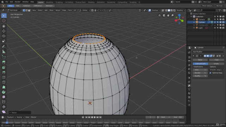Open the Normals dropdown

(x=220, y=6)
